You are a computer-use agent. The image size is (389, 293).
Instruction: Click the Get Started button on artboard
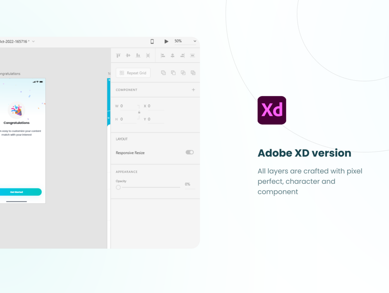(21, 192)
